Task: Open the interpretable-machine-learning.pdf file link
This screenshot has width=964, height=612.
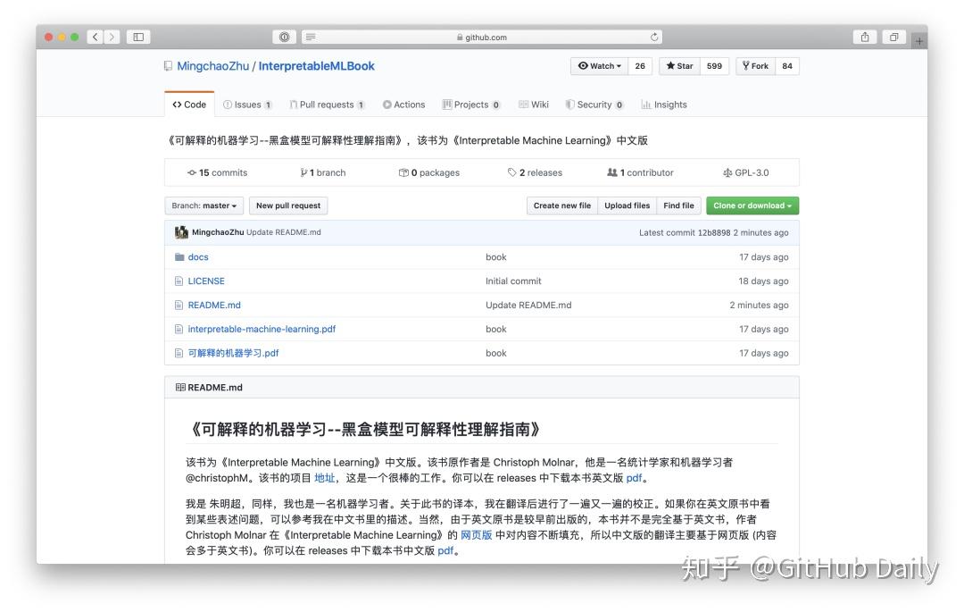Action: [262, 329]
